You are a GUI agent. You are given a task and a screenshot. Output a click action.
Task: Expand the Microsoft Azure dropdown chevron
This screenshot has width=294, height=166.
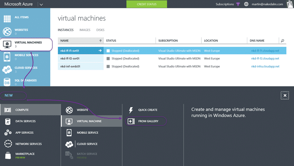pos(41,4)
